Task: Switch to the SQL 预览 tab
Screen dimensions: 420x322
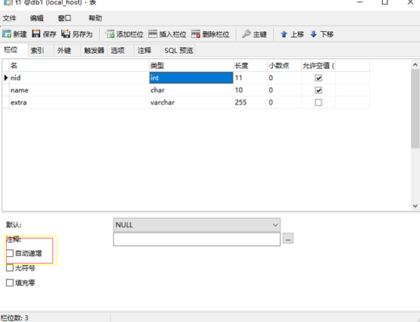Action: (x=178, y=50)
